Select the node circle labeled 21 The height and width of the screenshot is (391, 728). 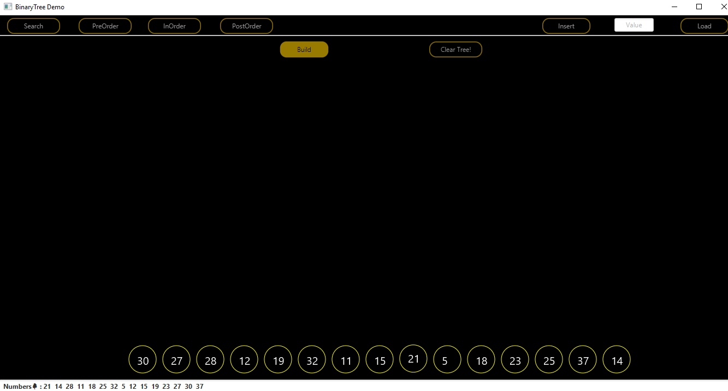coord(413,358)
